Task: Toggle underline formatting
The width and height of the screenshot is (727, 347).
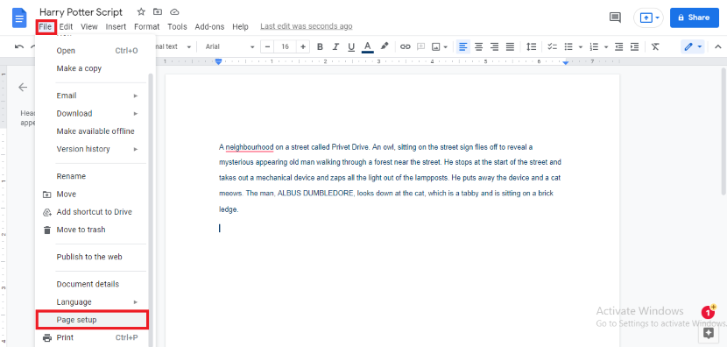Action: pos(351,46)
